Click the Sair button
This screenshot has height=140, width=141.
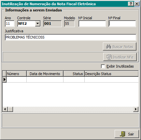point(127,134)
